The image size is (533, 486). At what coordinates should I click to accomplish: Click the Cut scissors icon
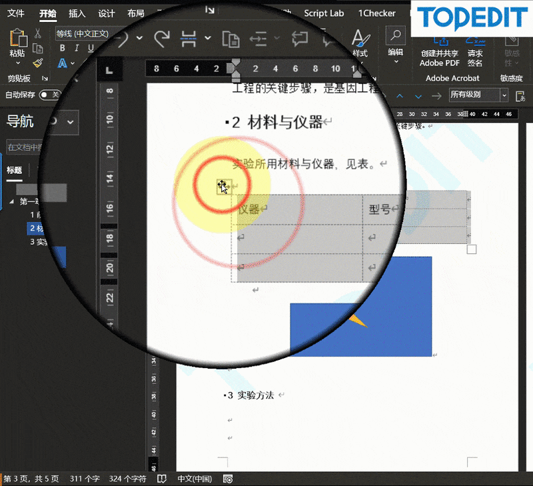tap(38, 33)
